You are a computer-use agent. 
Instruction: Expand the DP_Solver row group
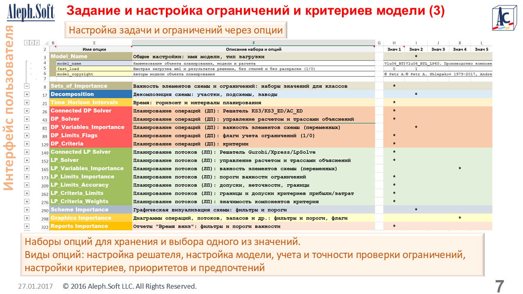coord(27,119)
